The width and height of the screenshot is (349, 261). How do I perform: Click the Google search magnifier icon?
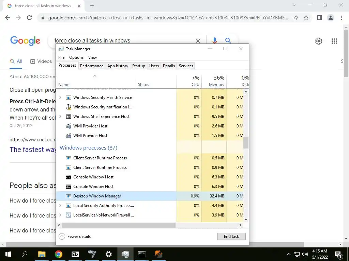tap(228, 41)
